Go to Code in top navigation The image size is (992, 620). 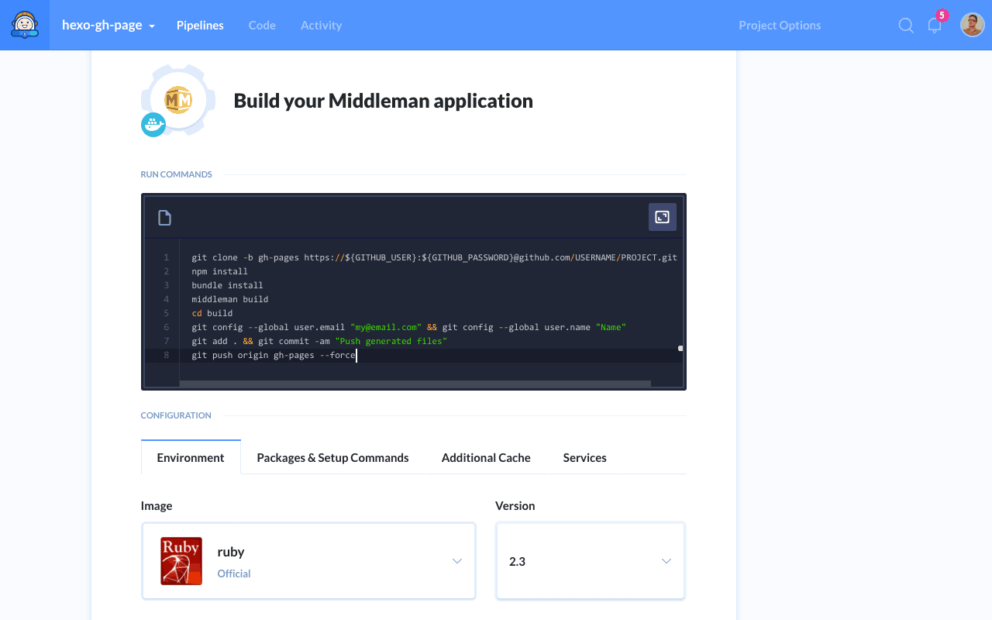[262, 26]
